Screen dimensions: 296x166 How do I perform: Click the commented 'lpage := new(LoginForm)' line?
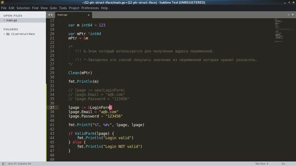(x=97, y=90)
